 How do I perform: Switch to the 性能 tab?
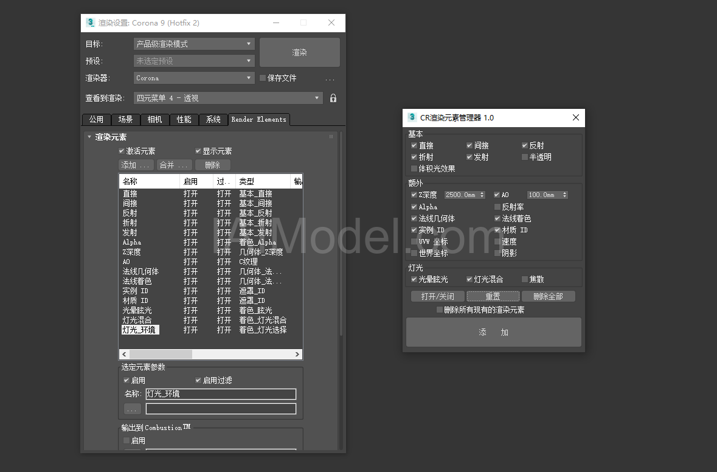click(184, 119)
